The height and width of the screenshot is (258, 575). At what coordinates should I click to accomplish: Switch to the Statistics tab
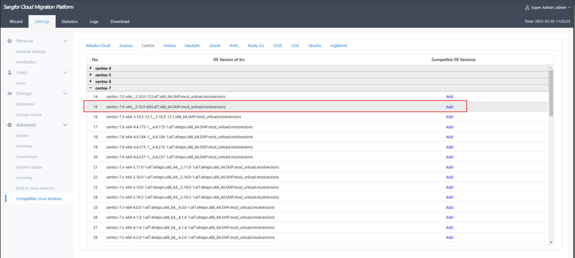(69, 22)
